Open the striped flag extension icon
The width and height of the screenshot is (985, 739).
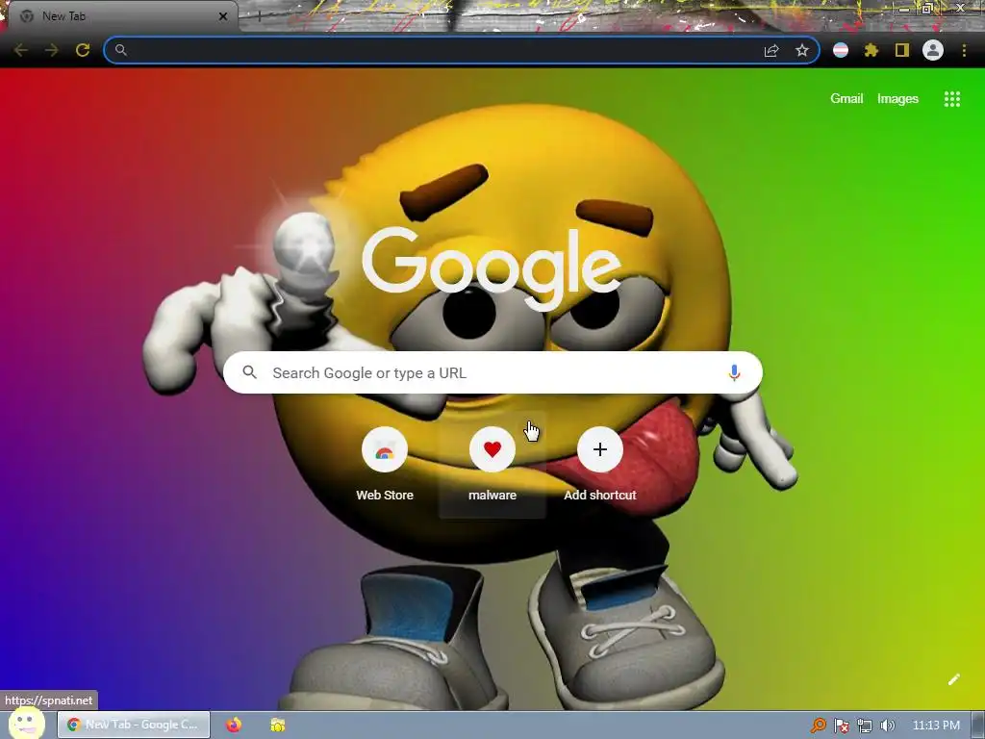(841, 50)
